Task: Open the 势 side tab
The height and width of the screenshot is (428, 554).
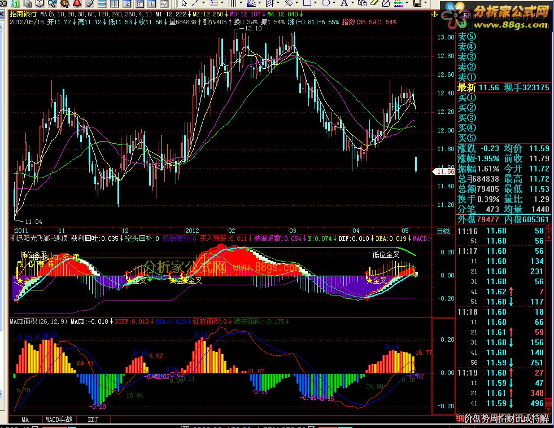Action: 485,418
